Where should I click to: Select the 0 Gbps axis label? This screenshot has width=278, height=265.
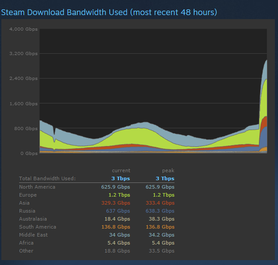[29, 153]
